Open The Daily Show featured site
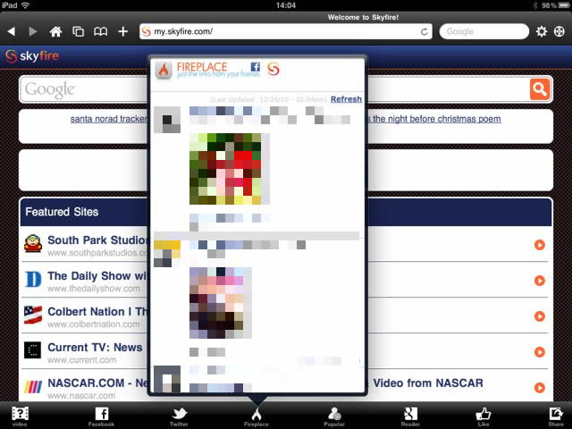Viewport: 572px width, 429px height. point(84,281)
